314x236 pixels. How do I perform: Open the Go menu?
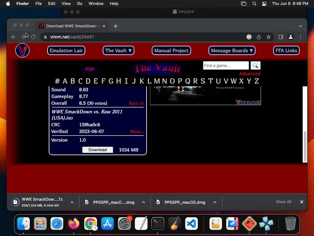[x=80, y=4]
